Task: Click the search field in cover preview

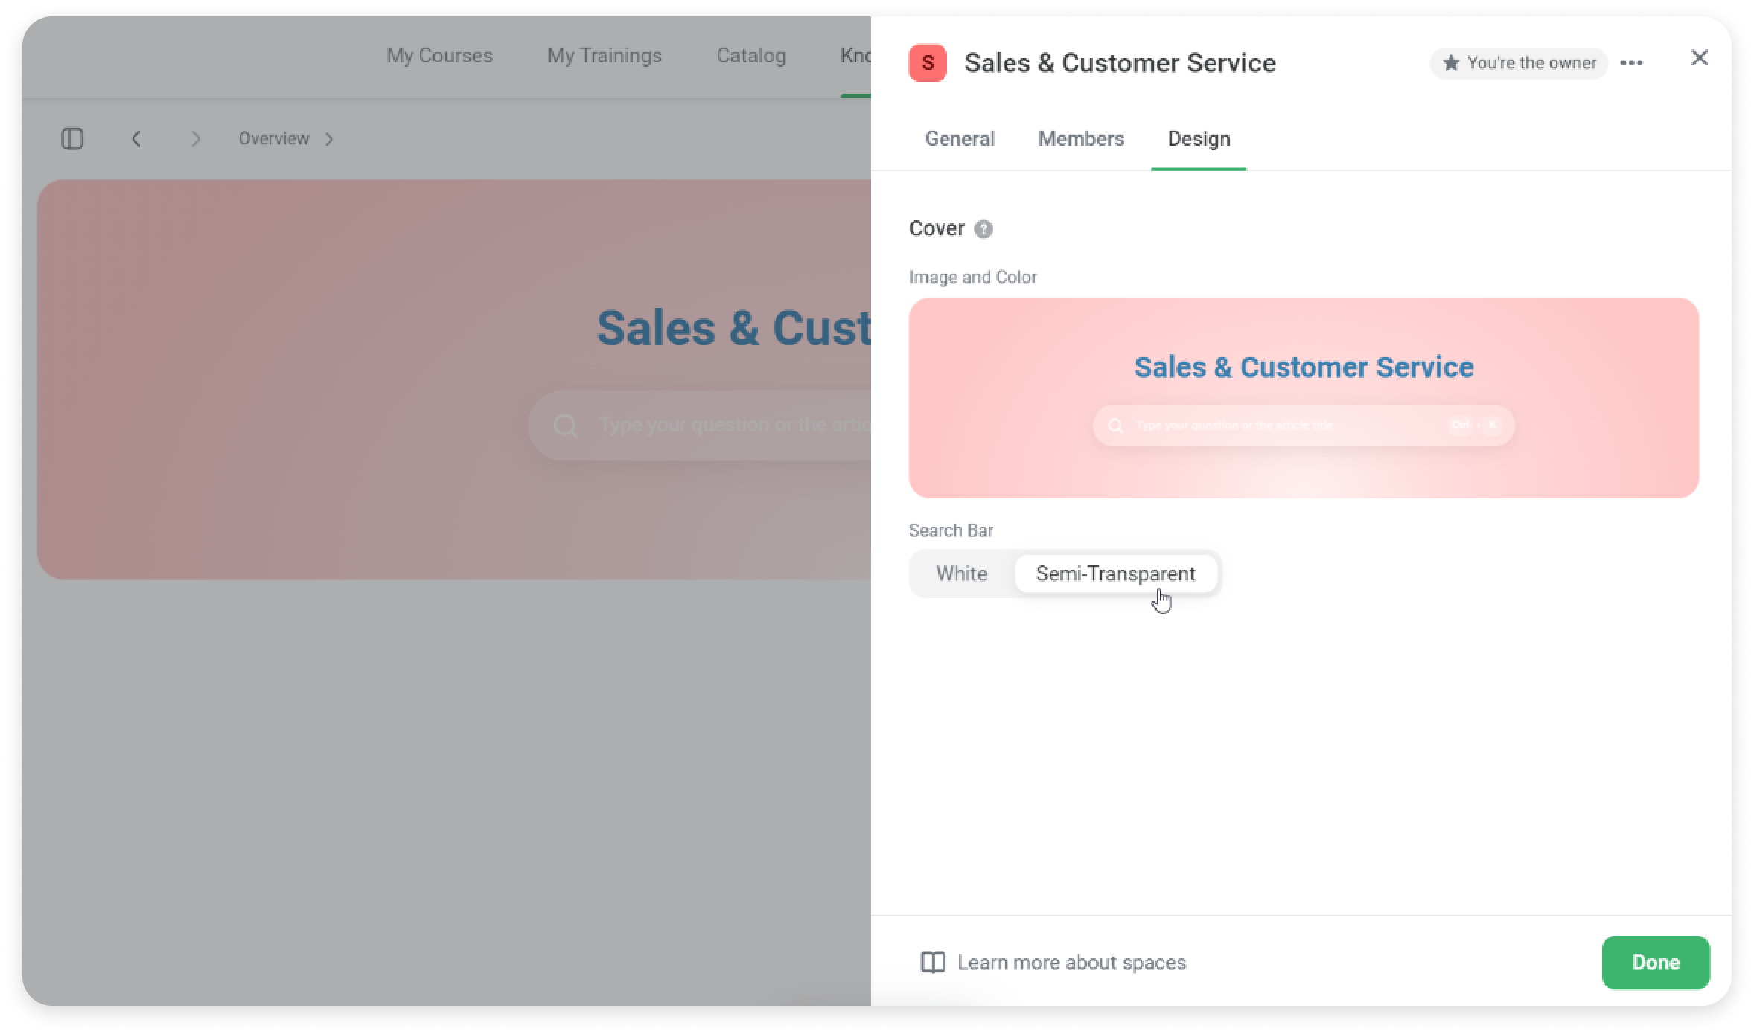Action: (x=1304, y=426)
